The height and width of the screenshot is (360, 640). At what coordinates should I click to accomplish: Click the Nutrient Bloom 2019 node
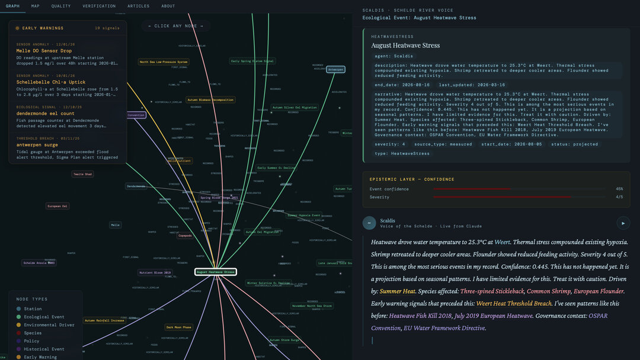pyautogui.click(x=155, y=272)
